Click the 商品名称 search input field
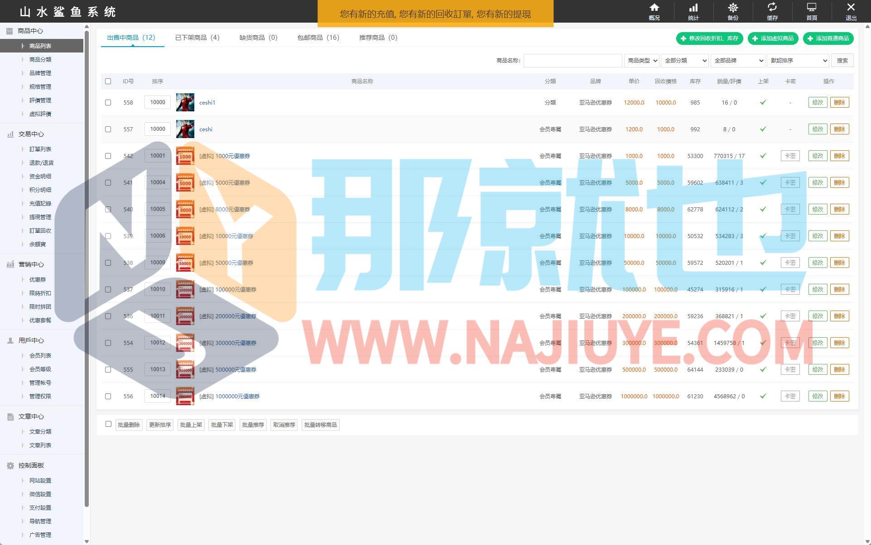 click(x=573, y=60)
